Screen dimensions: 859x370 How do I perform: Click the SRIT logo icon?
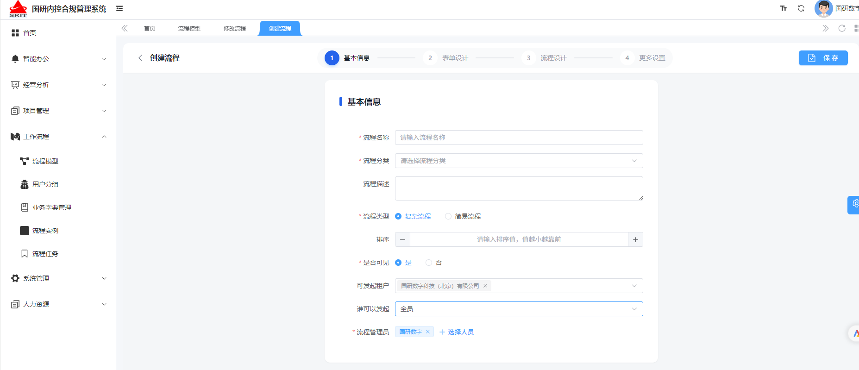point(18,9)
